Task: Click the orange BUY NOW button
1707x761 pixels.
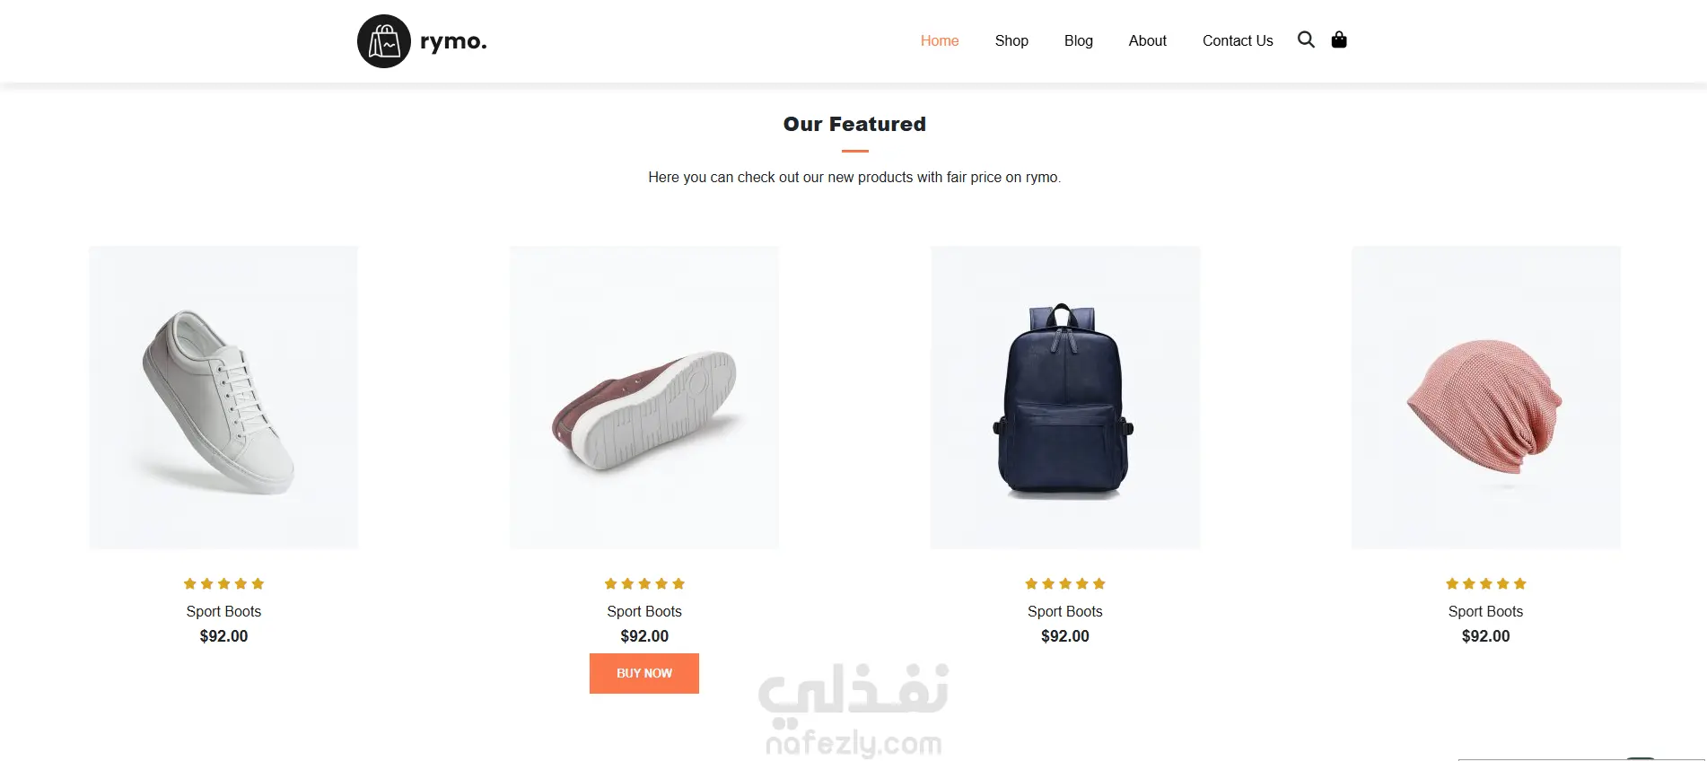Action: (x=644, y=673)
